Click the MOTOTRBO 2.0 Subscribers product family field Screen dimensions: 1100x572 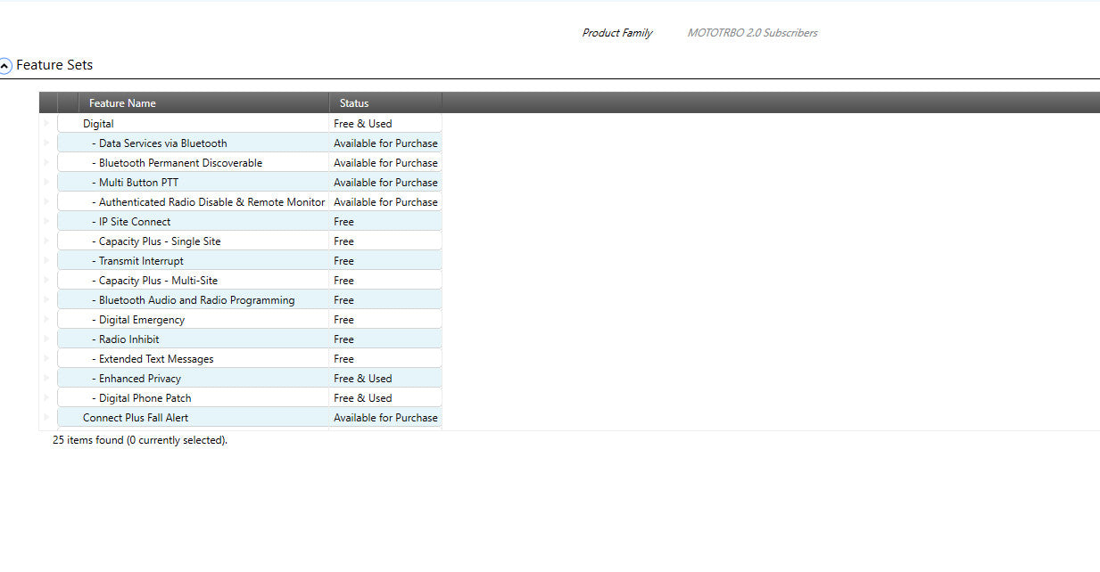[752, 33]
